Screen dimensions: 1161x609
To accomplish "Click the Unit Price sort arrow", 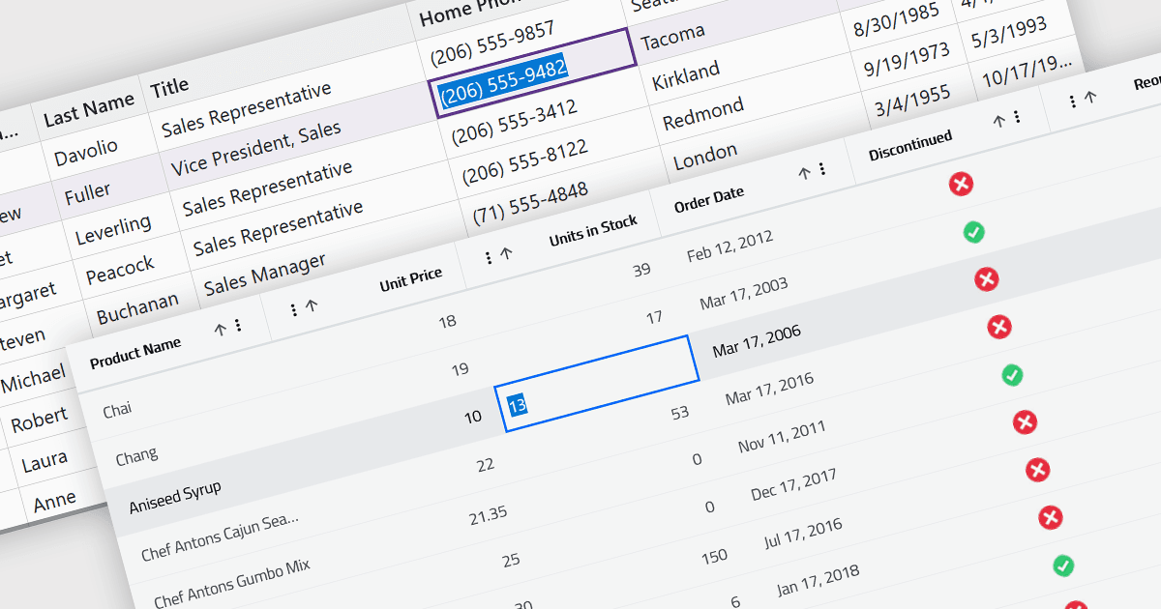I will click(x=312, y=305).
